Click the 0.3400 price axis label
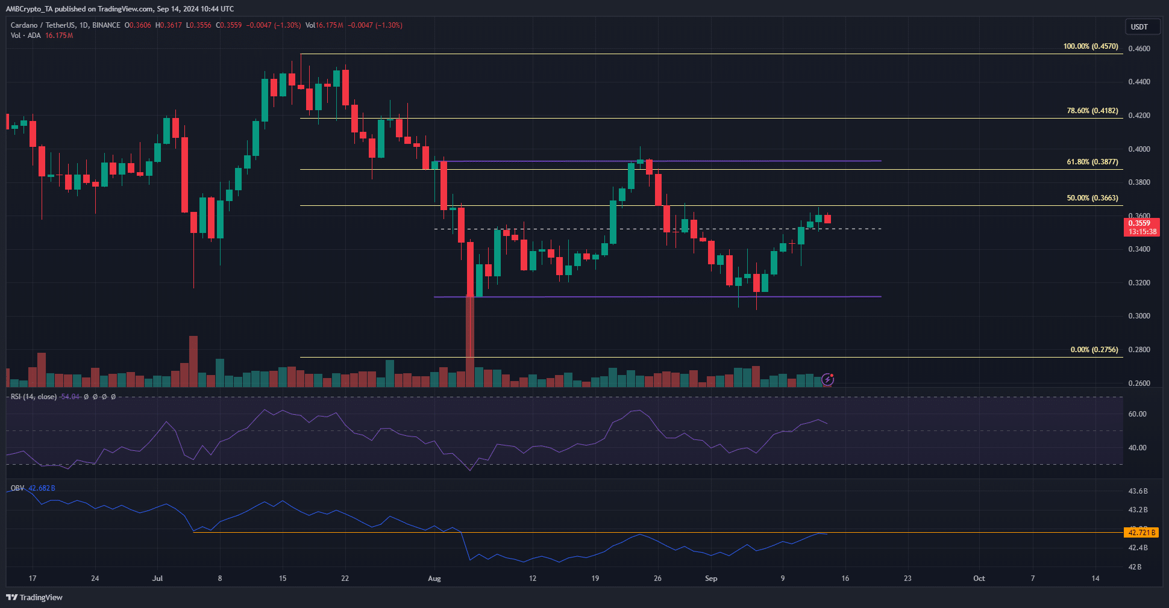The width and height of the screenshot is (1169, 608). point(1139,249)
